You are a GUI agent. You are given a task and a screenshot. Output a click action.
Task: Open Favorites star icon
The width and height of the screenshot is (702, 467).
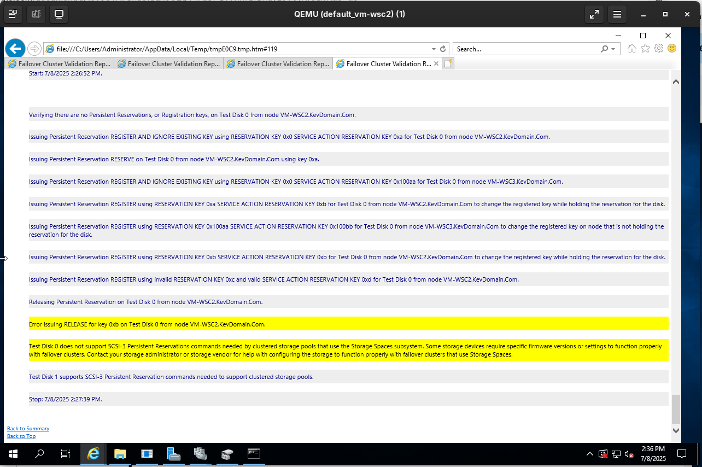pyautogui.click(x=645, y=49)
